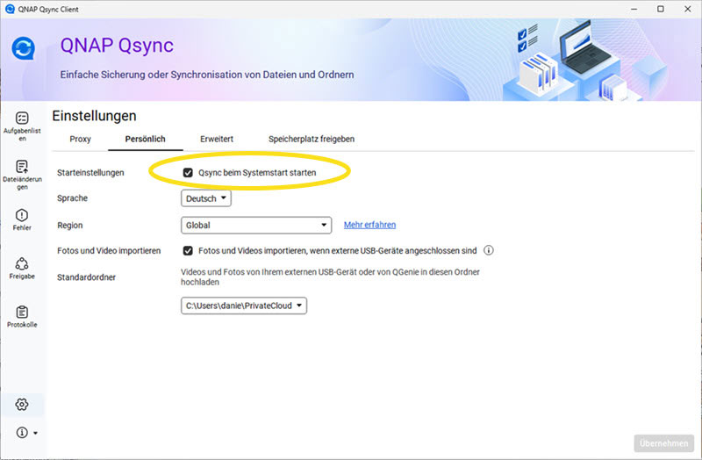Toggle Qsync beim Systemstart starten checkbox
702x460 pixels.
(x=188, y=173)
